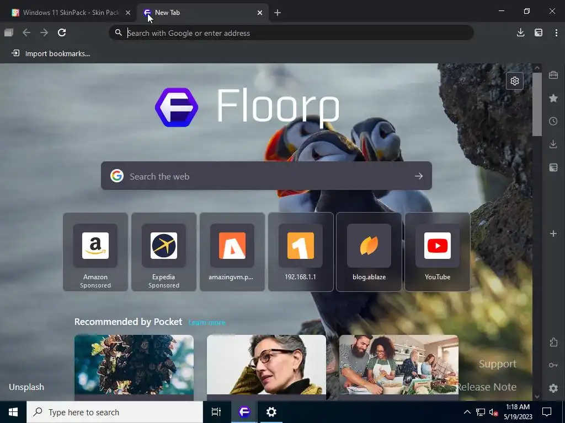Open Settings gear on the taskbar
Screen dimensions: 565x423
click(271, 412)
